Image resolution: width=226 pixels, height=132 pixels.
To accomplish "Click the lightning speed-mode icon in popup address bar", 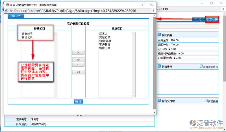I will (x=153, y=11).
